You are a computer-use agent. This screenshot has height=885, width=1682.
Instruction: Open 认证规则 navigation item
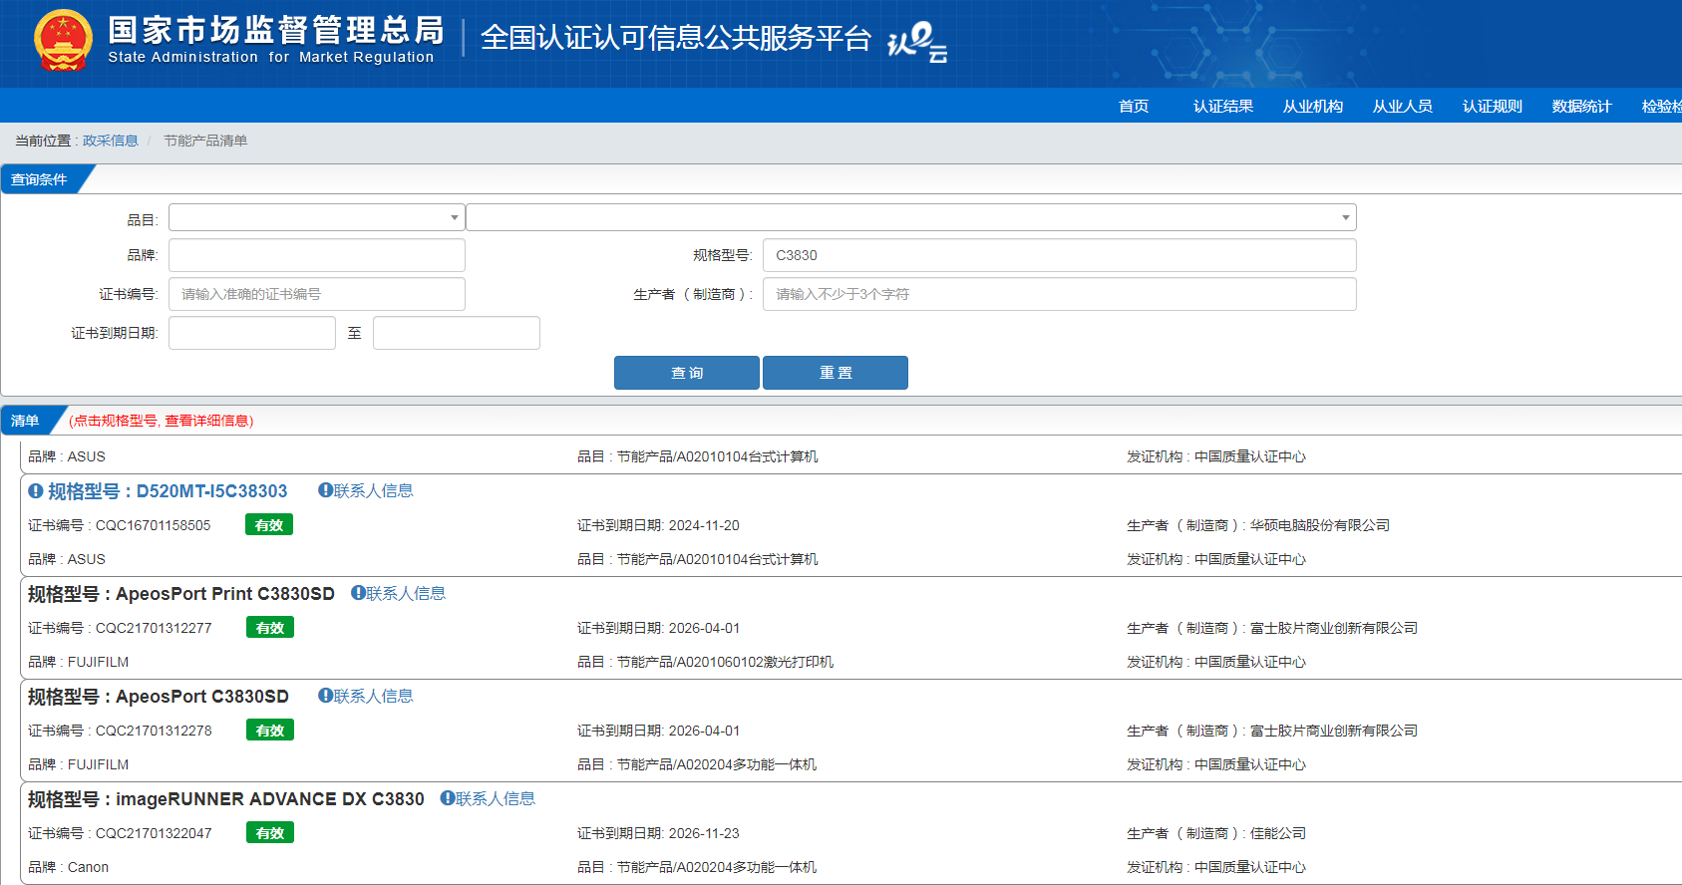[1493, 106]
